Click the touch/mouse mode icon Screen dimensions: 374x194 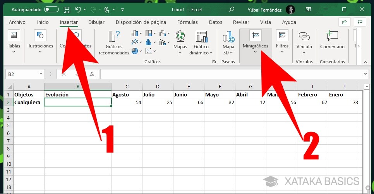pyautogui.click(x=106, y=10)
